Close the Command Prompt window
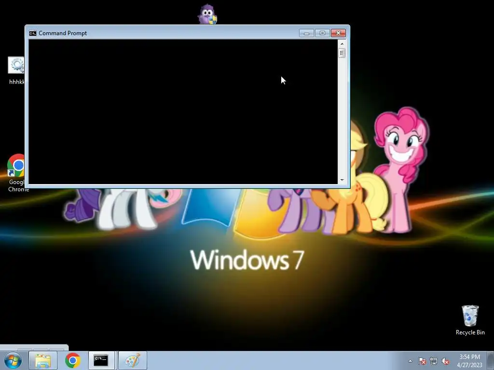Image resolution: width=494 pixels, height=370 pixels. click(338, 33)
